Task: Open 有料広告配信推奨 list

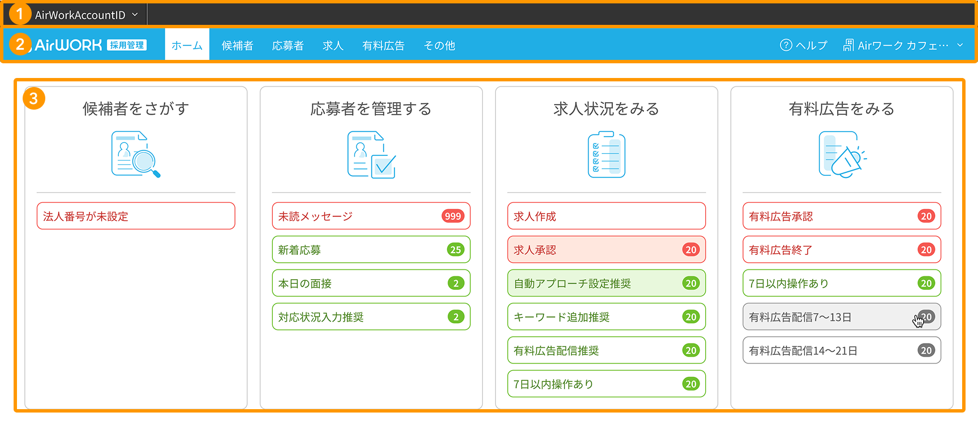Action: click(x=607, y=350)
